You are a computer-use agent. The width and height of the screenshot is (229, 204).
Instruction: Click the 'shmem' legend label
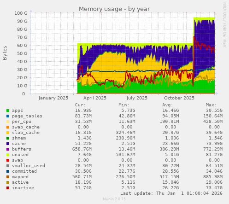pos(19,138)
